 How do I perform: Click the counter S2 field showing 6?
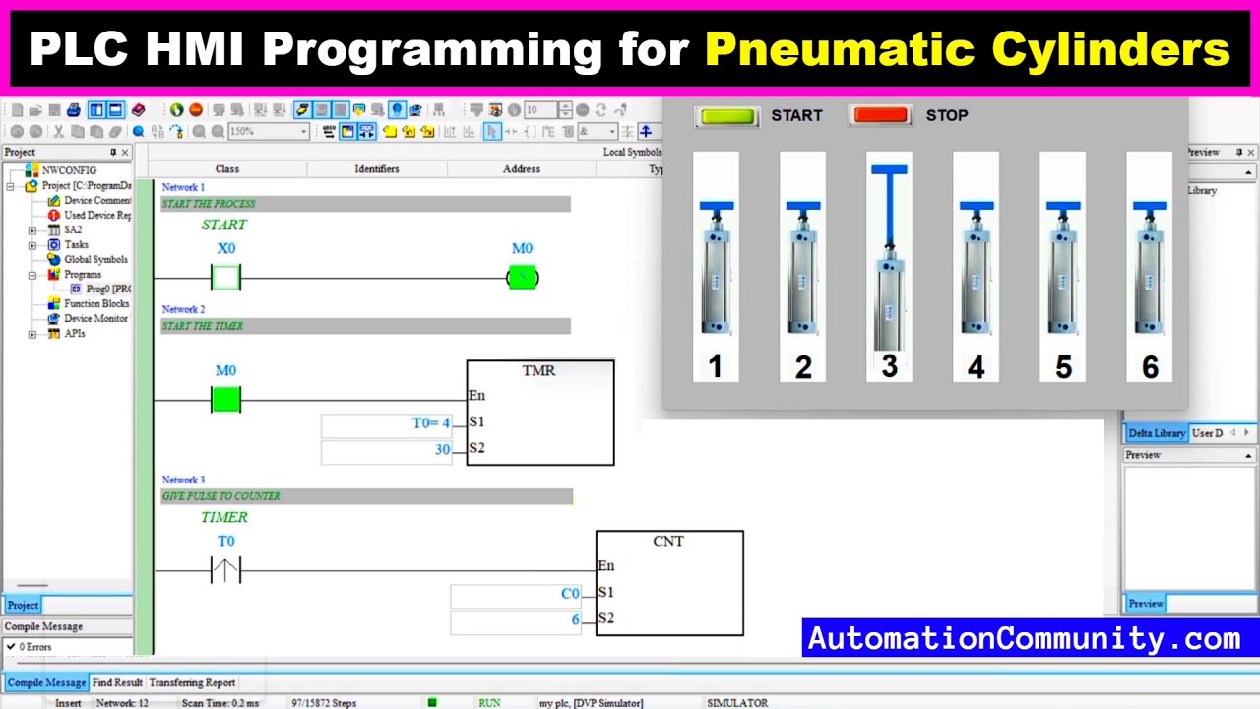point(516,621)
